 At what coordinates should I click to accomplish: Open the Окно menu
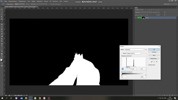(x=61, y=1)
